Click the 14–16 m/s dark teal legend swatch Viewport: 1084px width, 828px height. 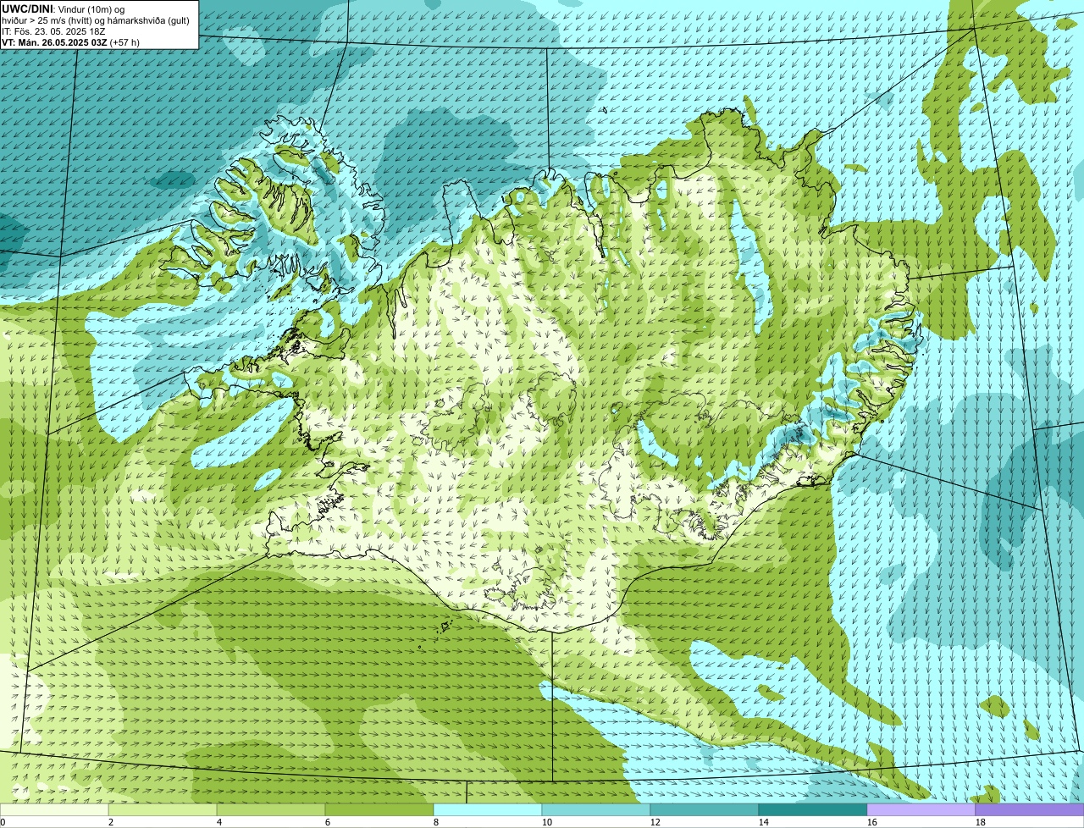pyautogui.click(x=813, y=809)
